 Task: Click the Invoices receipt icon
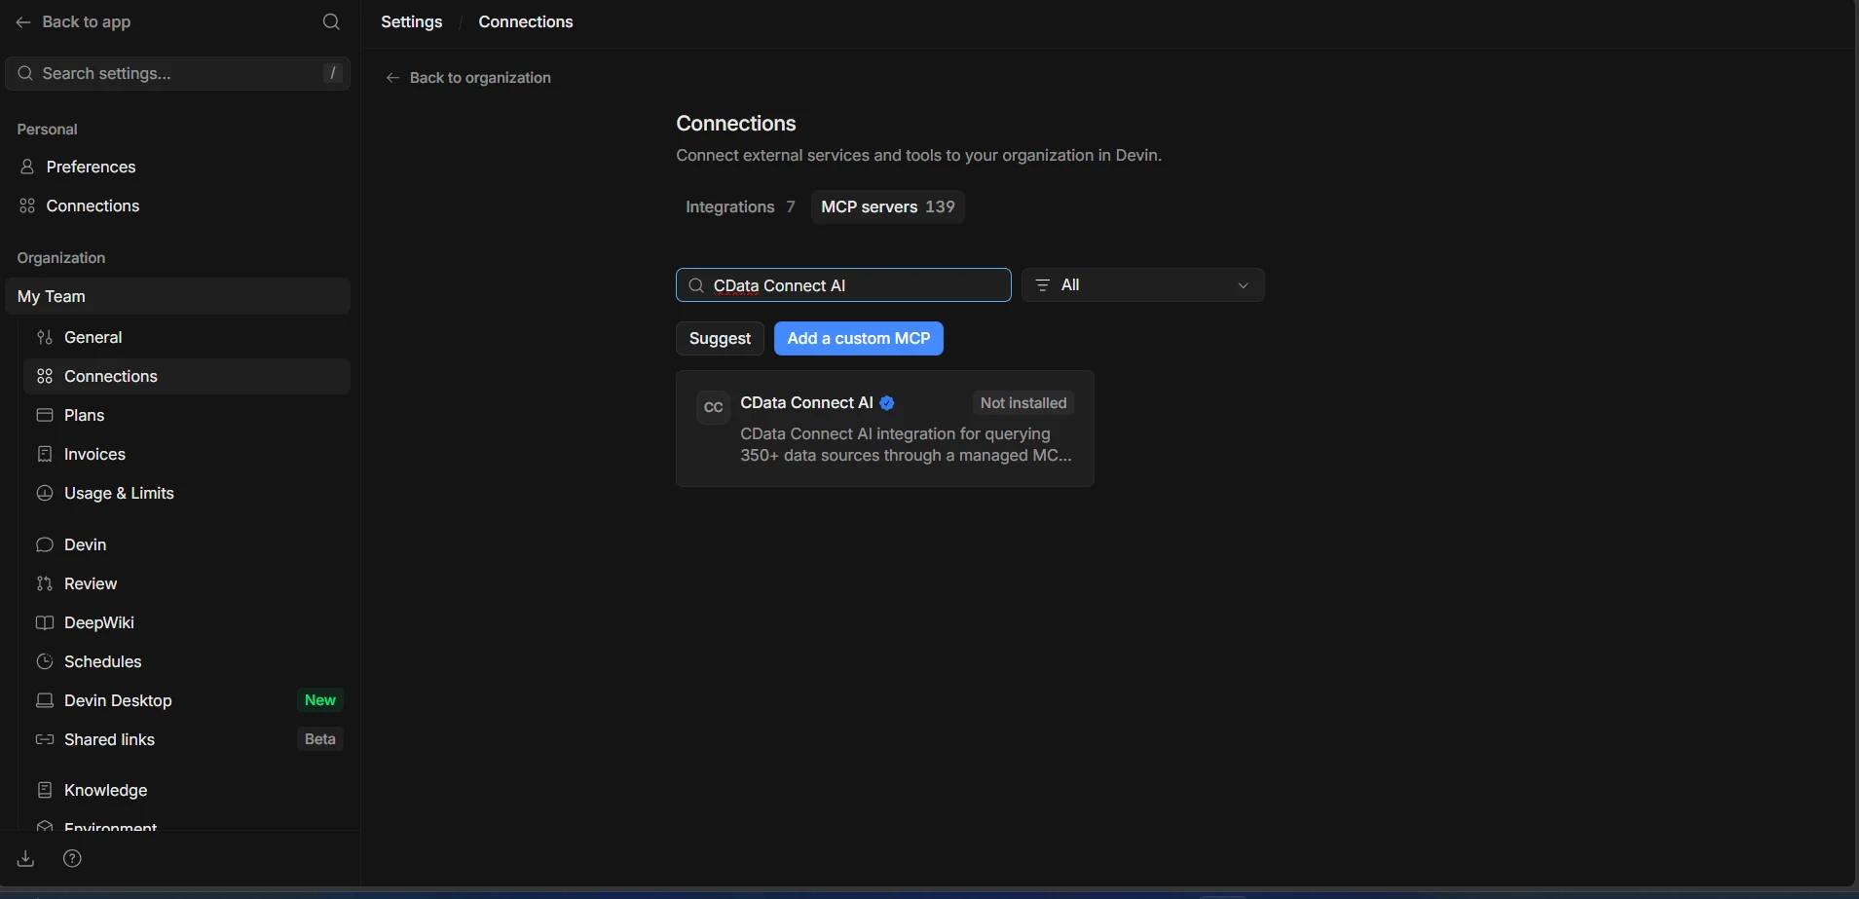[45, 454]
